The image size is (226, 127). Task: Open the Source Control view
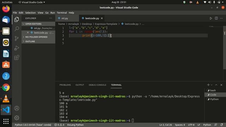point(17,38)
